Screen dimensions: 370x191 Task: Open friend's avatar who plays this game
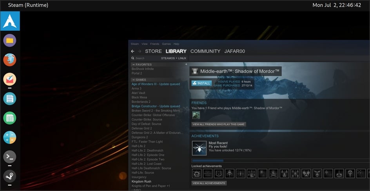(x=196, y=115)
